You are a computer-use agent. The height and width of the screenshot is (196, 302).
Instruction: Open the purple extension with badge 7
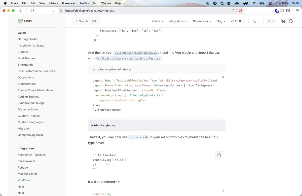276,11
